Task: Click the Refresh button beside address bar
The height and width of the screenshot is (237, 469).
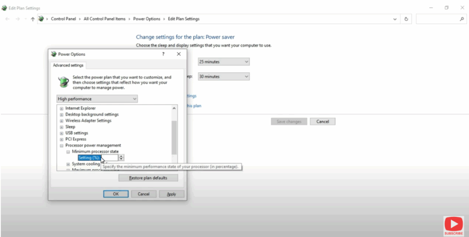Action: [406, 19]
